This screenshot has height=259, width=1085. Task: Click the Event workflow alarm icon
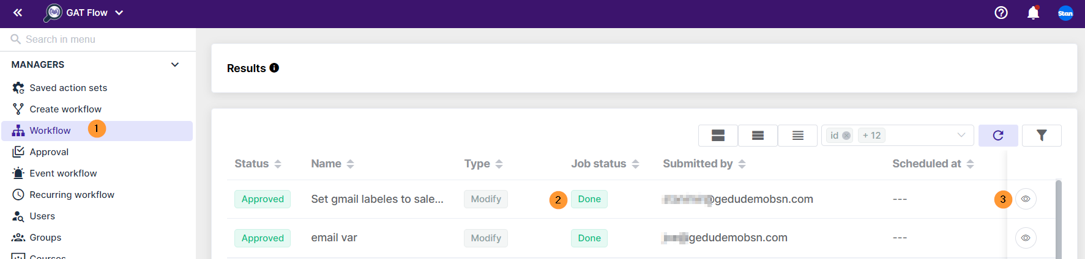[x=18, y=173]
